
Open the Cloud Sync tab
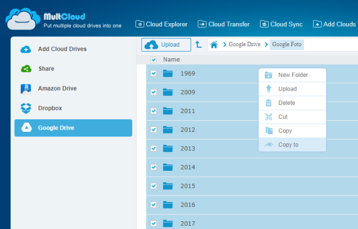point(281,24)
